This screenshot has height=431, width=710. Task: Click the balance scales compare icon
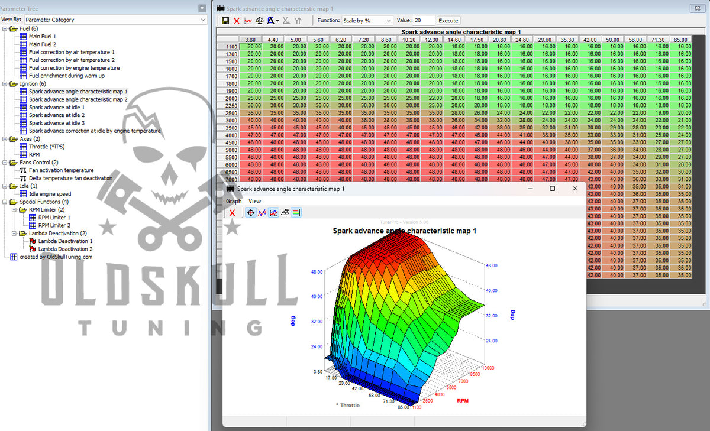coord(259,21)
